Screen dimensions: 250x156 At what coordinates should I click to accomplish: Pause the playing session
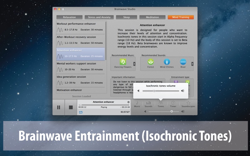pyautogui.click(x=58, y=107)
